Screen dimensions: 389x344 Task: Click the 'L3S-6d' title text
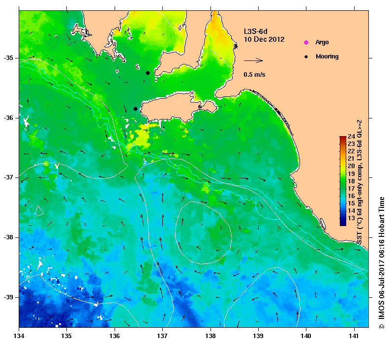point(256,31)
